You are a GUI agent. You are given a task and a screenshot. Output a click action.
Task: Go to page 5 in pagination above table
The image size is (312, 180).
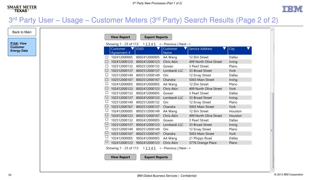(155, 44)
